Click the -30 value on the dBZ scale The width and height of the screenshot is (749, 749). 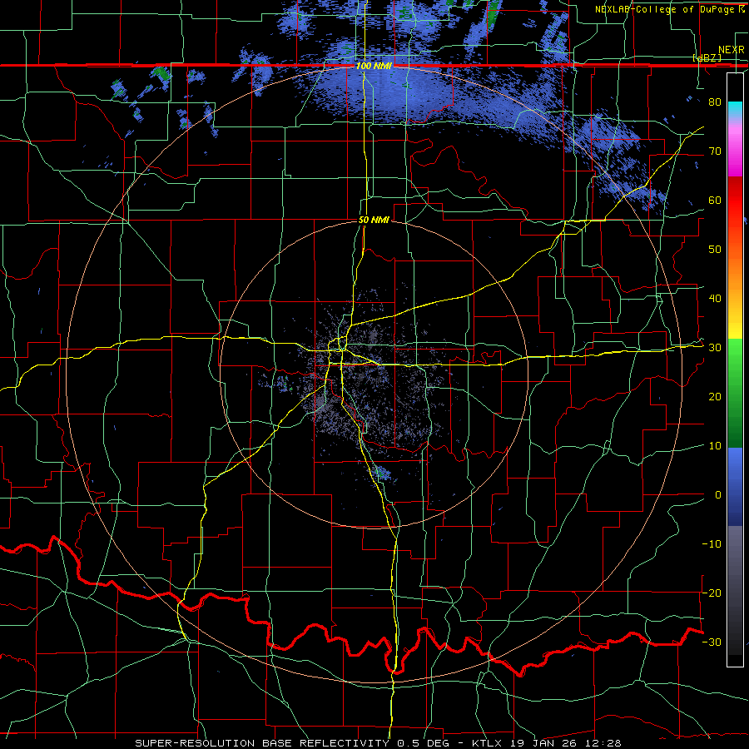pyautogui.click(x=712, y=642)
